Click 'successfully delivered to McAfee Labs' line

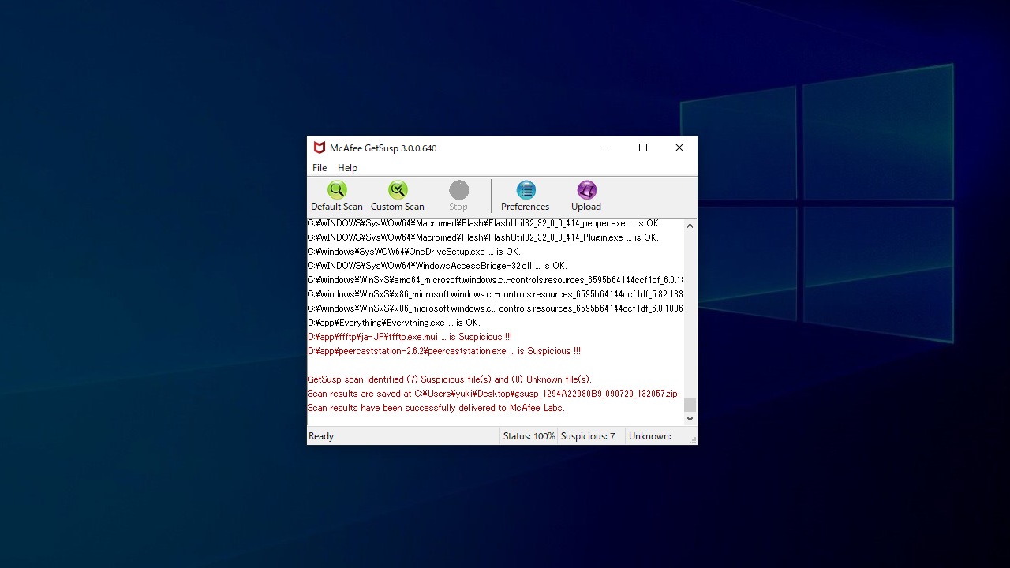click(x=436, y=408)
